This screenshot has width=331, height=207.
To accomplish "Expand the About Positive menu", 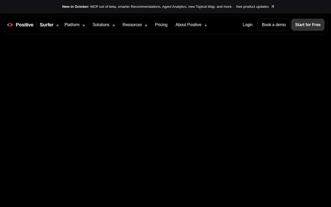I will [191, 25].
